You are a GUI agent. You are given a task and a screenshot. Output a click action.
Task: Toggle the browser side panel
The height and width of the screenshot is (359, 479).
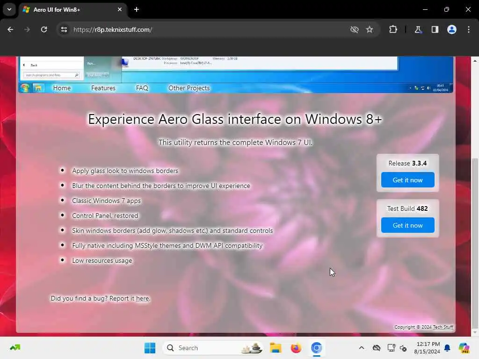tap(435, 29)
